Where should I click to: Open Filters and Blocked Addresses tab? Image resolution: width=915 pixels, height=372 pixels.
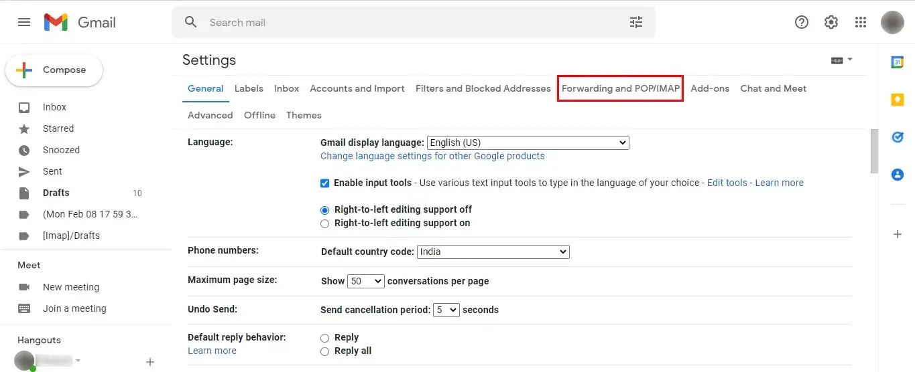coord(483,88)
